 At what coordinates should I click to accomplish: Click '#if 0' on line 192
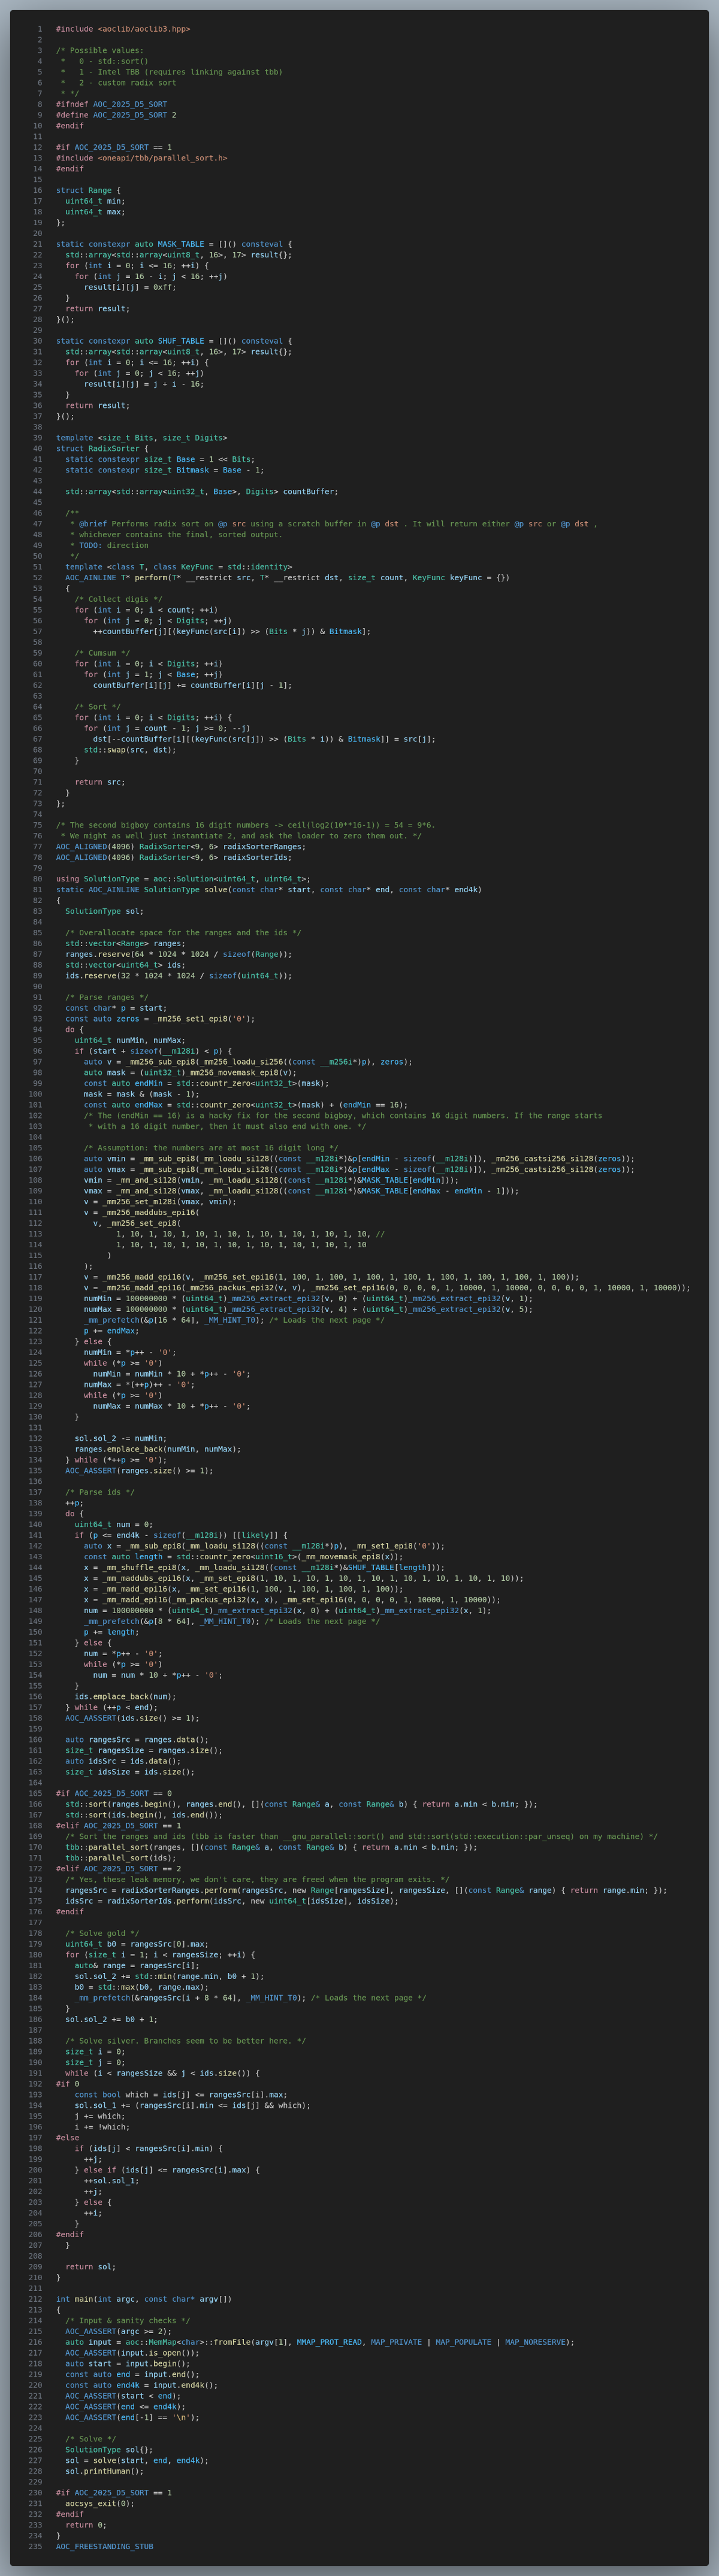coord(67,2084)
